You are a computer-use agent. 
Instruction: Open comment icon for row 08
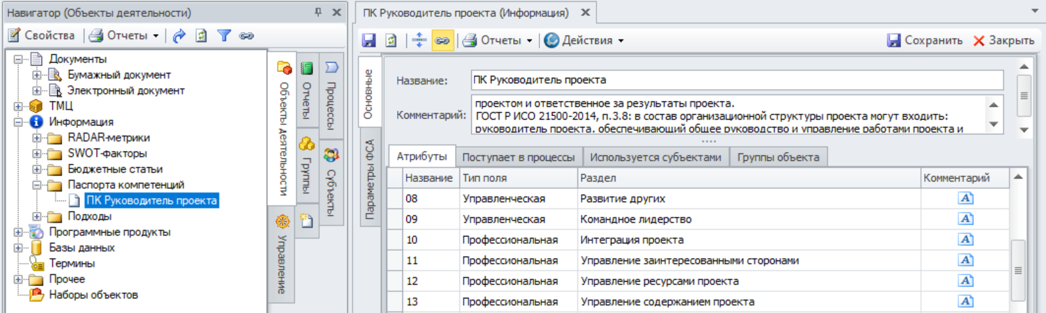pyautogui.click(x=965, y=198)
